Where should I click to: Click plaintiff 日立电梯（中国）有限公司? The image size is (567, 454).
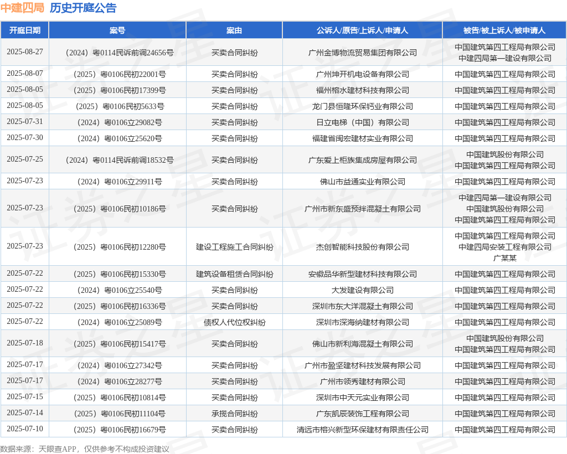point(362,122)
